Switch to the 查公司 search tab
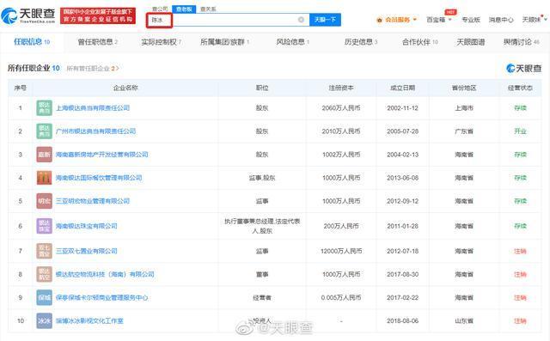The image size is (550, 341). point(160,9)
